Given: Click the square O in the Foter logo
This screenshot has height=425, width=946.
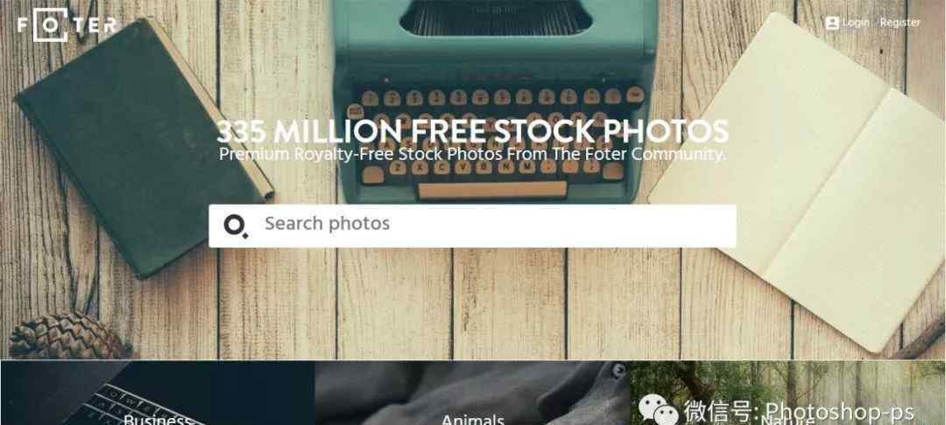Looking at the screenshot, I should click(x=50, y=24).
